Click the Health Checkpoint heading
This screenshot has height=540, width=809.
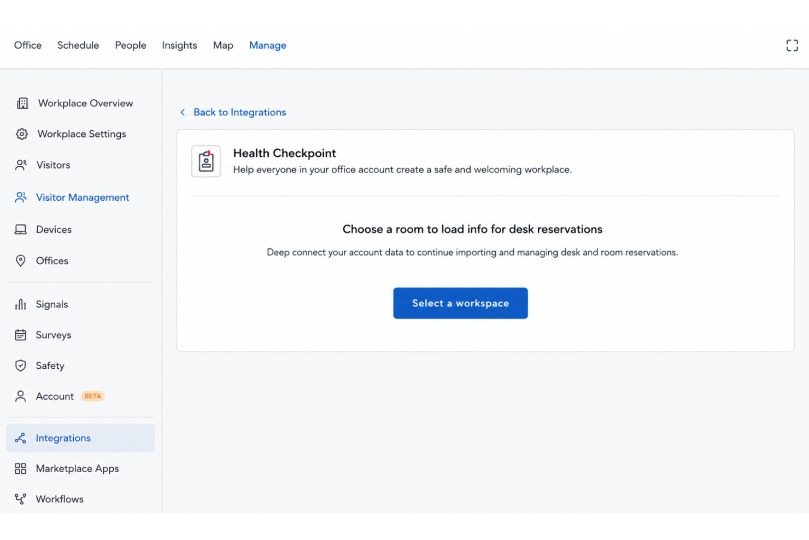point(284,153)
